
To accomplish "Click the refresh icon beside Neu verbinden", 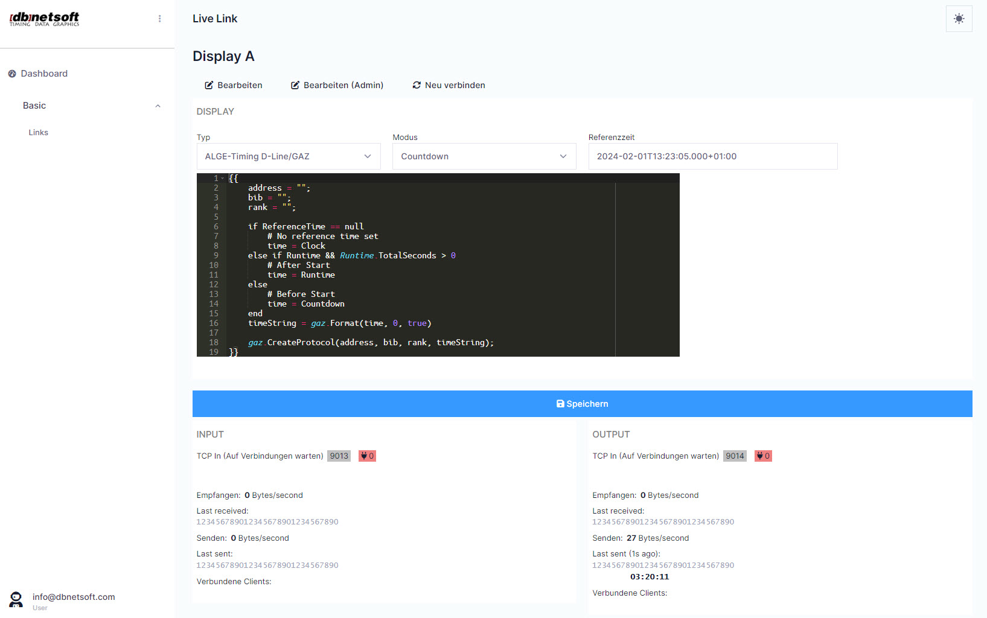I will 417,85.
